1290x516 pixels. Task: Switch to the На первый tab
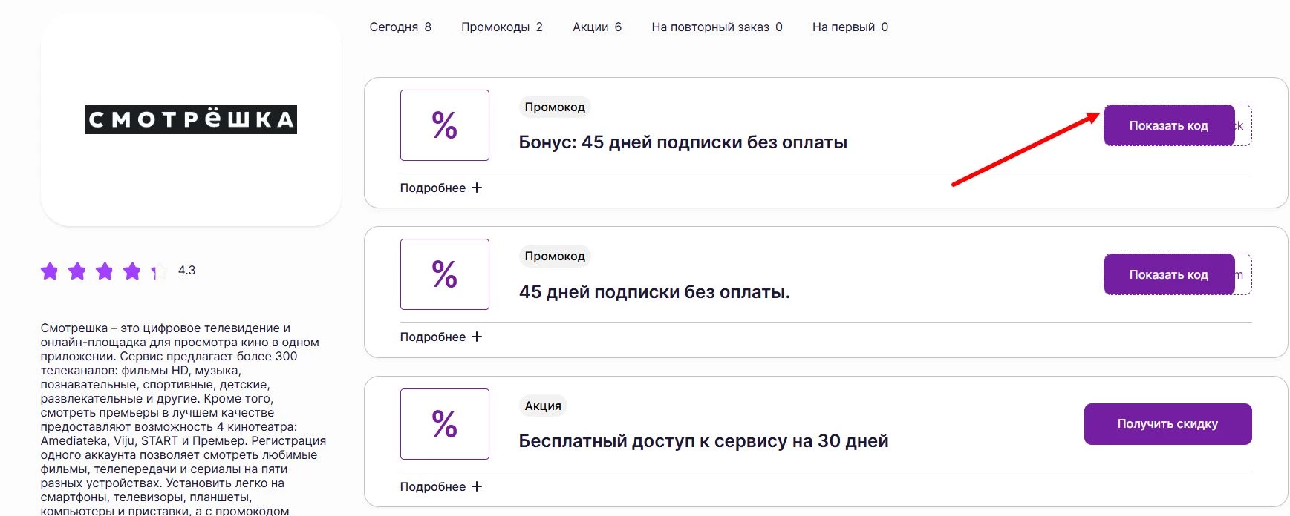[x=850, y=27]
